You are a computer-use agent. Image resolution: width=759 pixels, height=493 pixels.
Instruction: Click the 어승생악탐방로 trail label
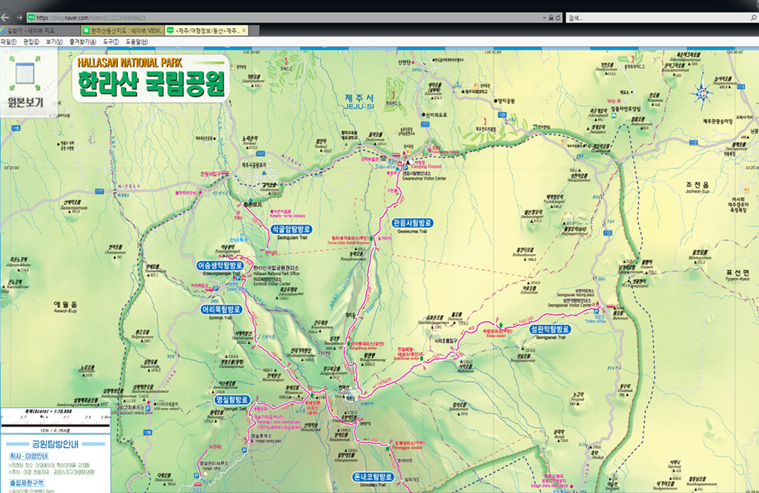(x=219, y=265)
